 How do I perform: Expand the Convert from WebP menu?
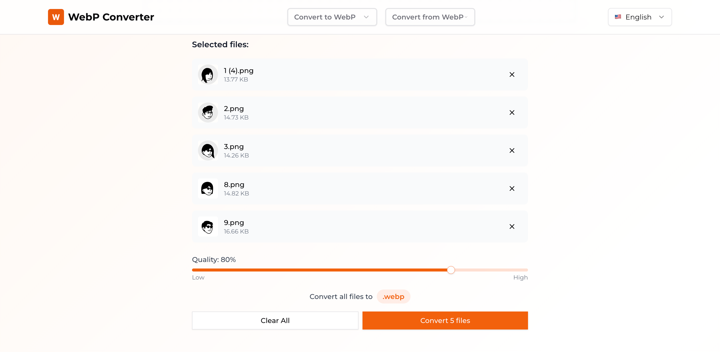[430, 17]
